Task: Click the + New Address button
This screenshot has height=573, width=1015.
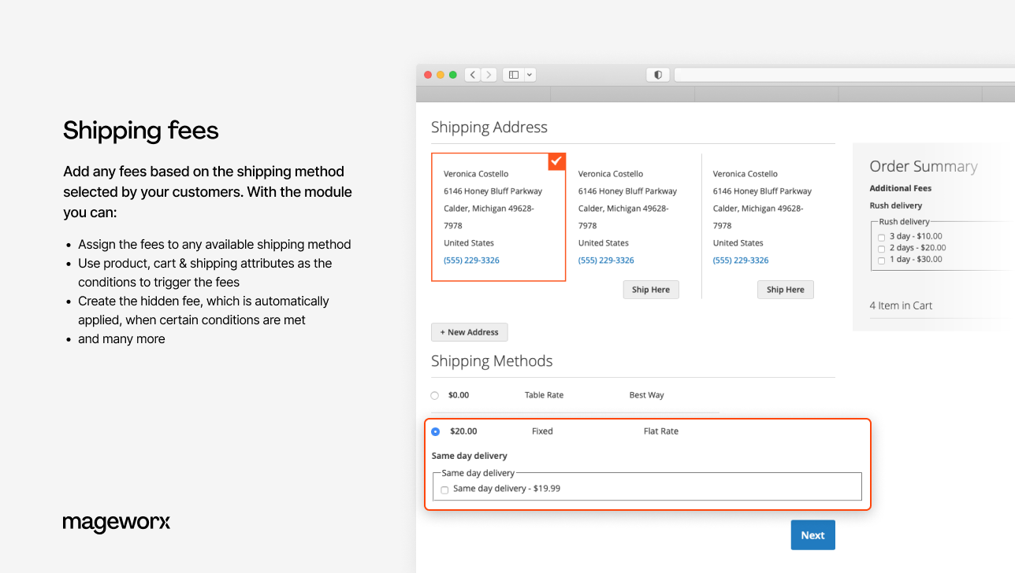Action: 469,331
